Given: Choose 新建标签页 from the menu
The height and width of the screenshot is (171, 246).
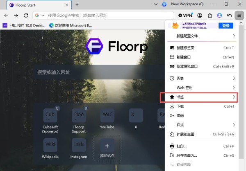Looking at the screenshot, I should 202,48.
